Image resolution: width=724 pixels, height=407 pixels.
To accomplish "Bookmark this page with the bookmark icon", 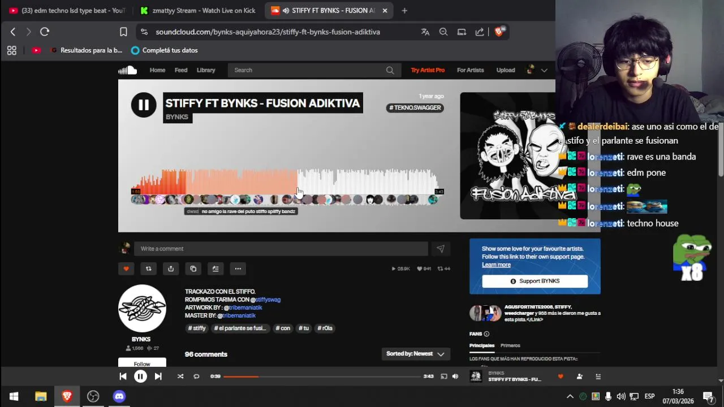I will 123,32.
